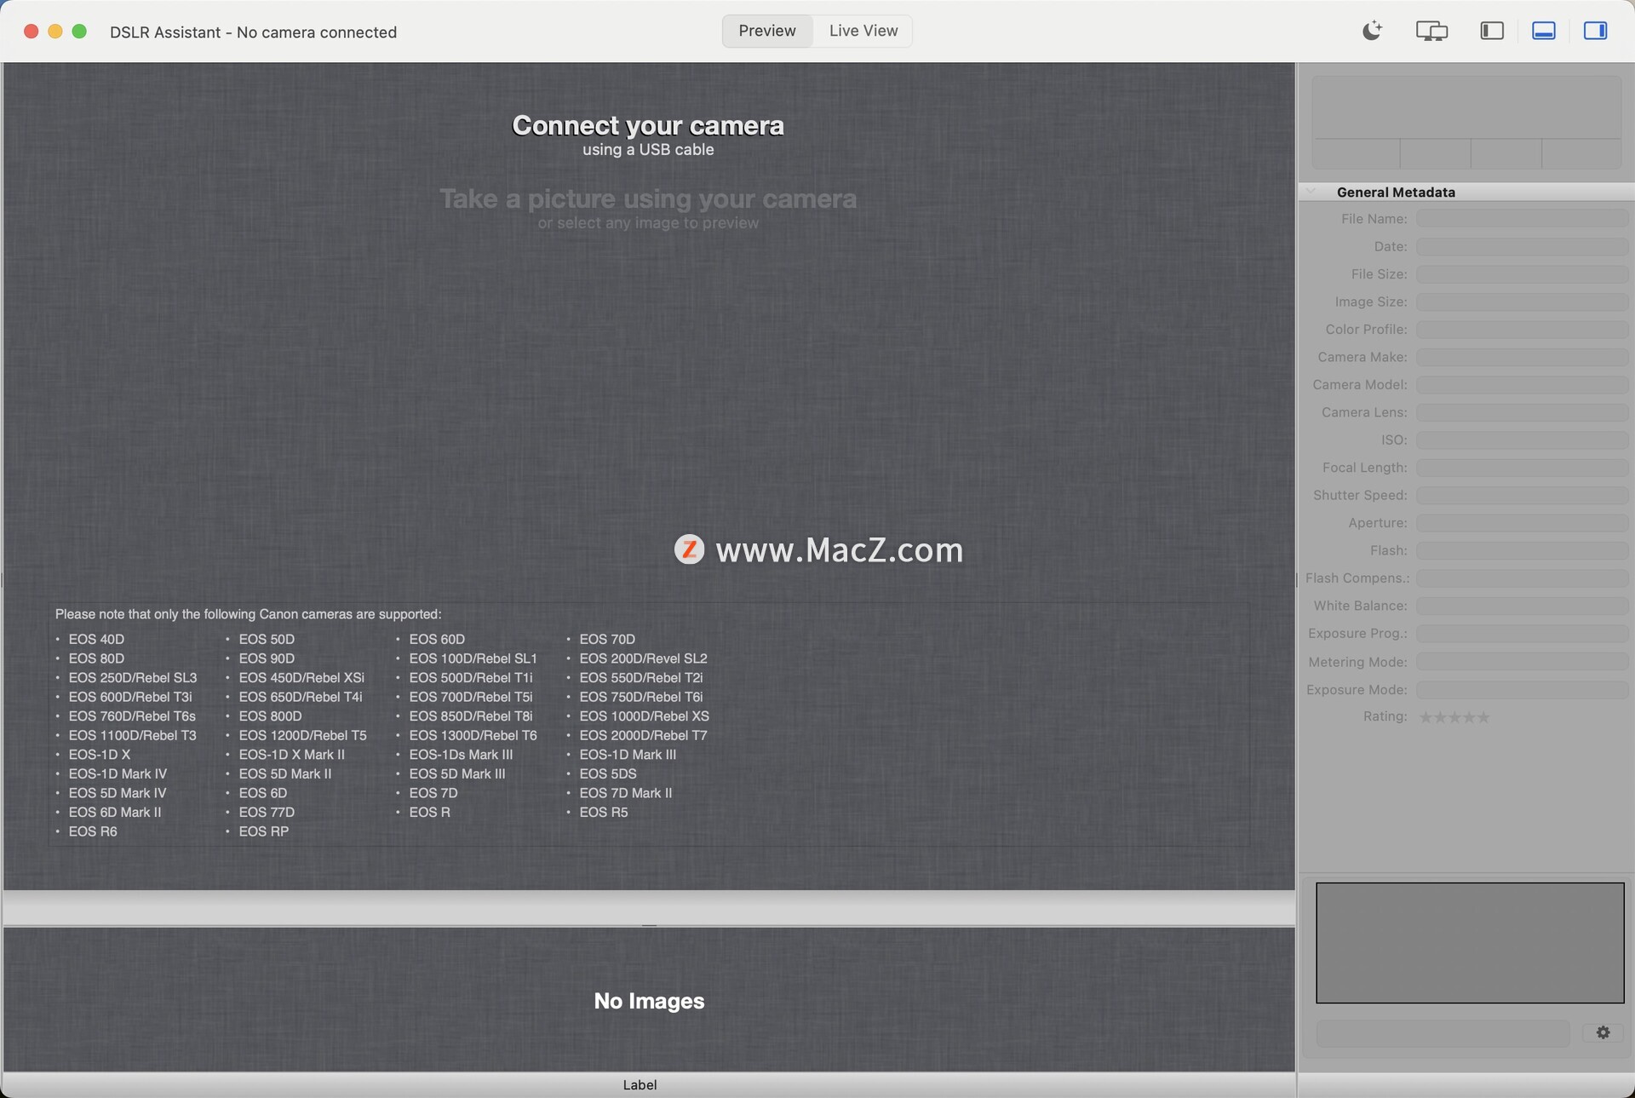Click 'EOS 850D/Rebel T8i' list entry
The width and height of the screenshot is (1635, 1098).
click(x=471, y=716)
